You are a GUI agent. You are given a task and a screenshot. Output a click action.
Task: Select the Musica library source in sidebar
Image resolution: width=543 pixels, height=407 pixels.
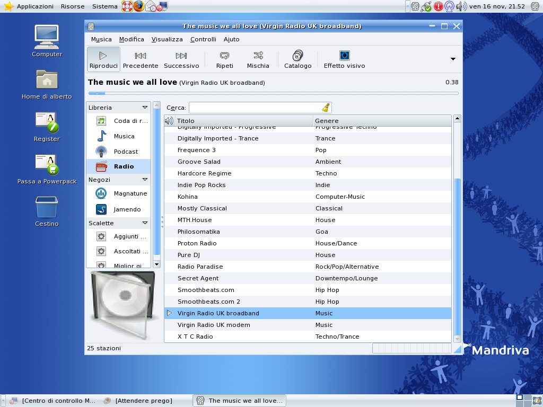pos(119,136)
